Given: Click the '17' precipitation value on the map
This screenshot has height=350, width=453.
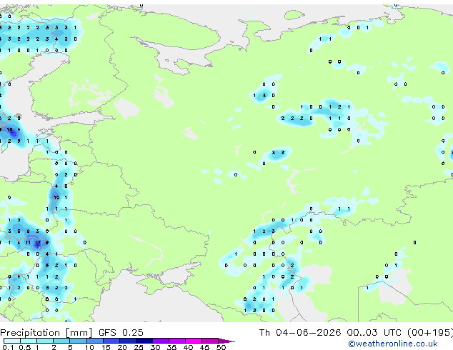Looking at the screenshot, I should coord(38,243).
